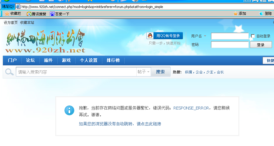Click the 快捷 navigation button at right
Screen dimensions: 274x146
tap(269, 61)
